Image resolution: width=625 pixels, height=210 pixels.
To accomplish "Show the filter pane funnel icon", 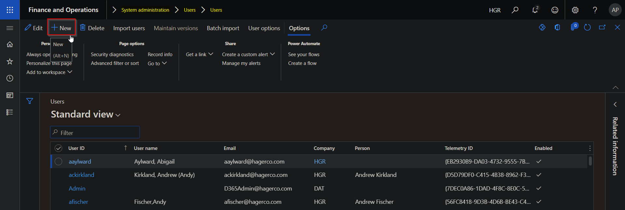I will [x=30, y=101].
